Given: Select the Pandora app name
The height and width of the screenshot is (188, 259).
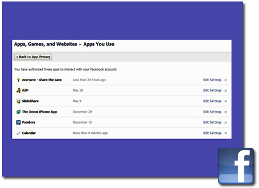Looking at the screenshot, I should (29, 122).
